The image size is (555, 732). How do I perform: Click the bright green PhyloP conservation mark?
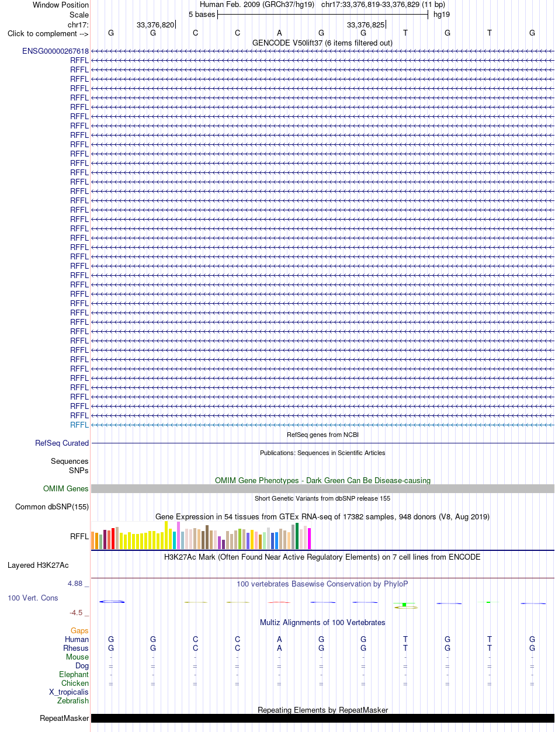click(x=404, y=603)
